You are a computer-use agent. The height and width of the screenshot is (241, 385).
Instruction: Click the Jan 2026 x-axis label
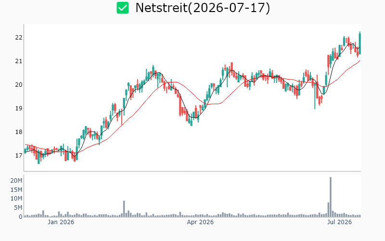[61, 222]
